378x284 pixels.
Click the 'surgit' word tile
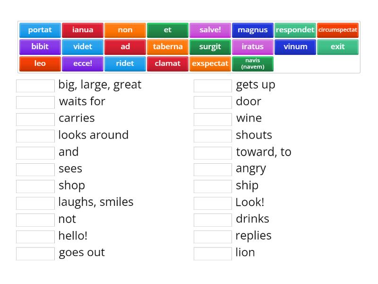pyautogui.click(x=210, y=46)
